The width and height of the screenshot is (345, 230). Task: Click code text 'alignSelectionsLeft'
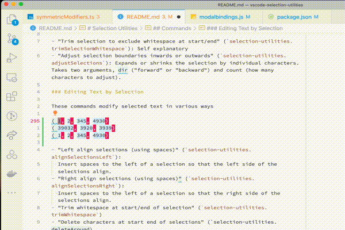tap(82, 157)
